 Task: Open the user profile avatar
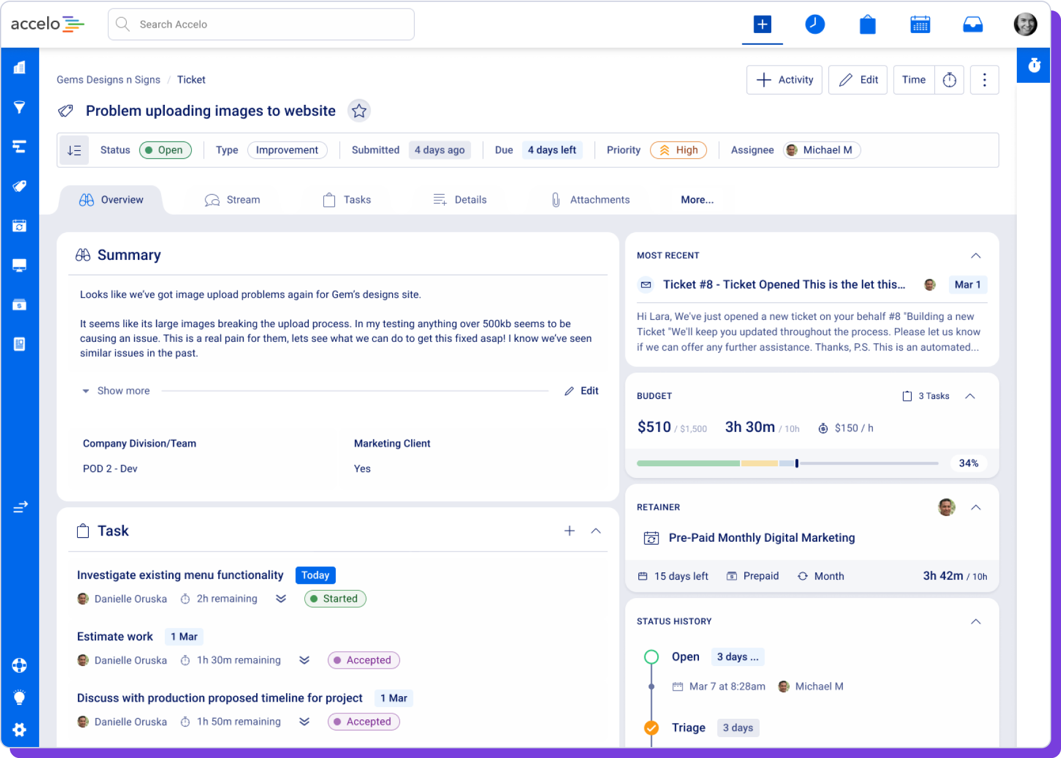(1025, 25)
